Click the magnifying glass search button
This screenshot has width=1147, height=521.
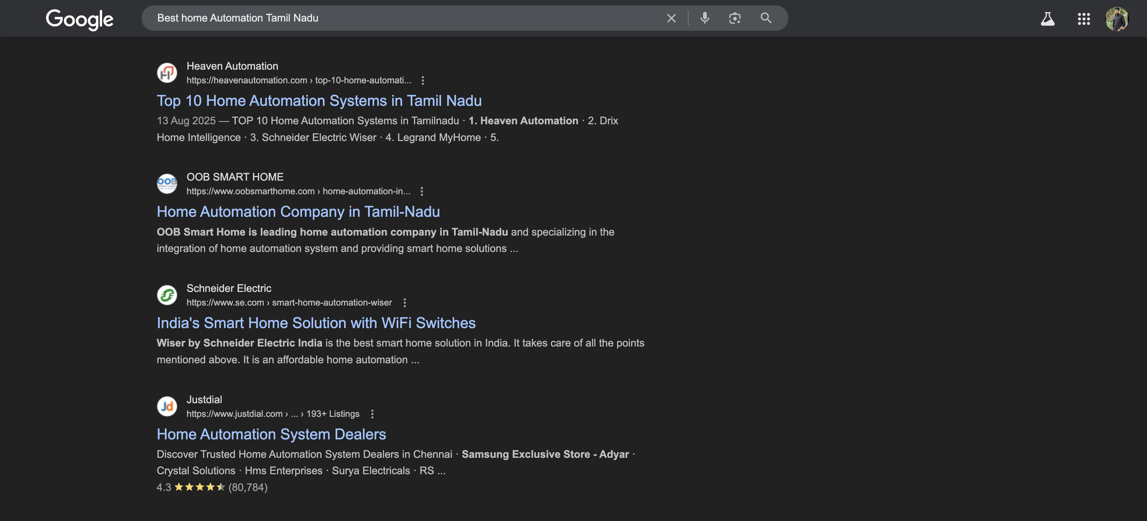click(765, 18)
